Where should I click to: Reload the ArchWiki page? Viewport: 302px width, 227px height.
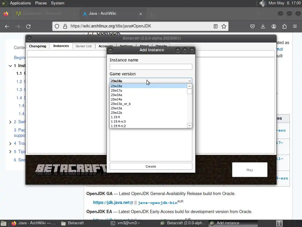tap(28, 26)
